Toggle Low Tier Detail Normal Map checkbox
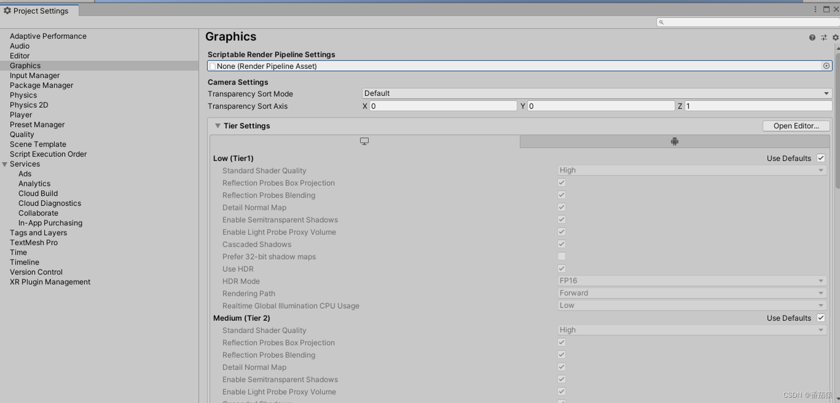Image resolution: width=840 pixels, height=403 pixels. pos(561,207)
